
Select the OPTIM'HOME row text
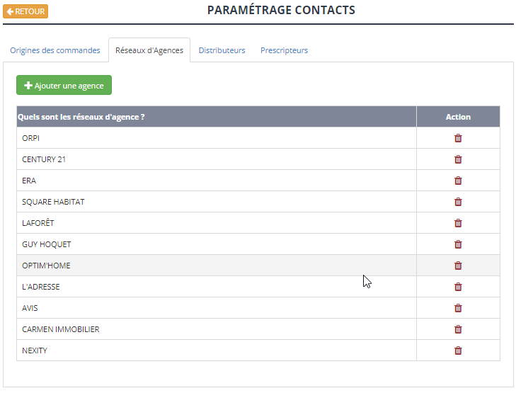click(x=46, y=266)
